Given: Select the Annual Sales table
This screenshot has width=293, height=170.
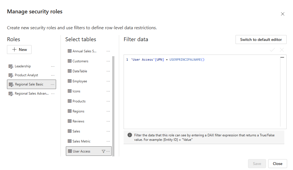Looking at the screenshot, I should pyautogui.click(x=89, y=51).
